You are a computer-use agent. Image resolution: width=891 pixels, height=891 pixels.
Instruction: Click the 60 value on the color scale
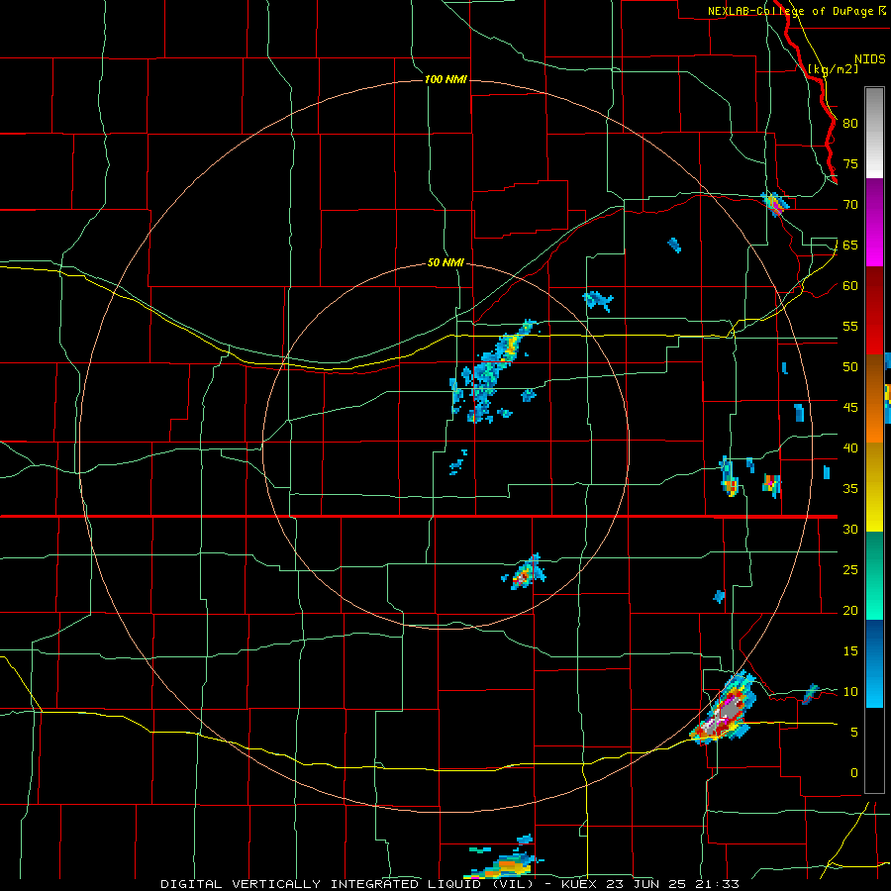tap(850, 286)
